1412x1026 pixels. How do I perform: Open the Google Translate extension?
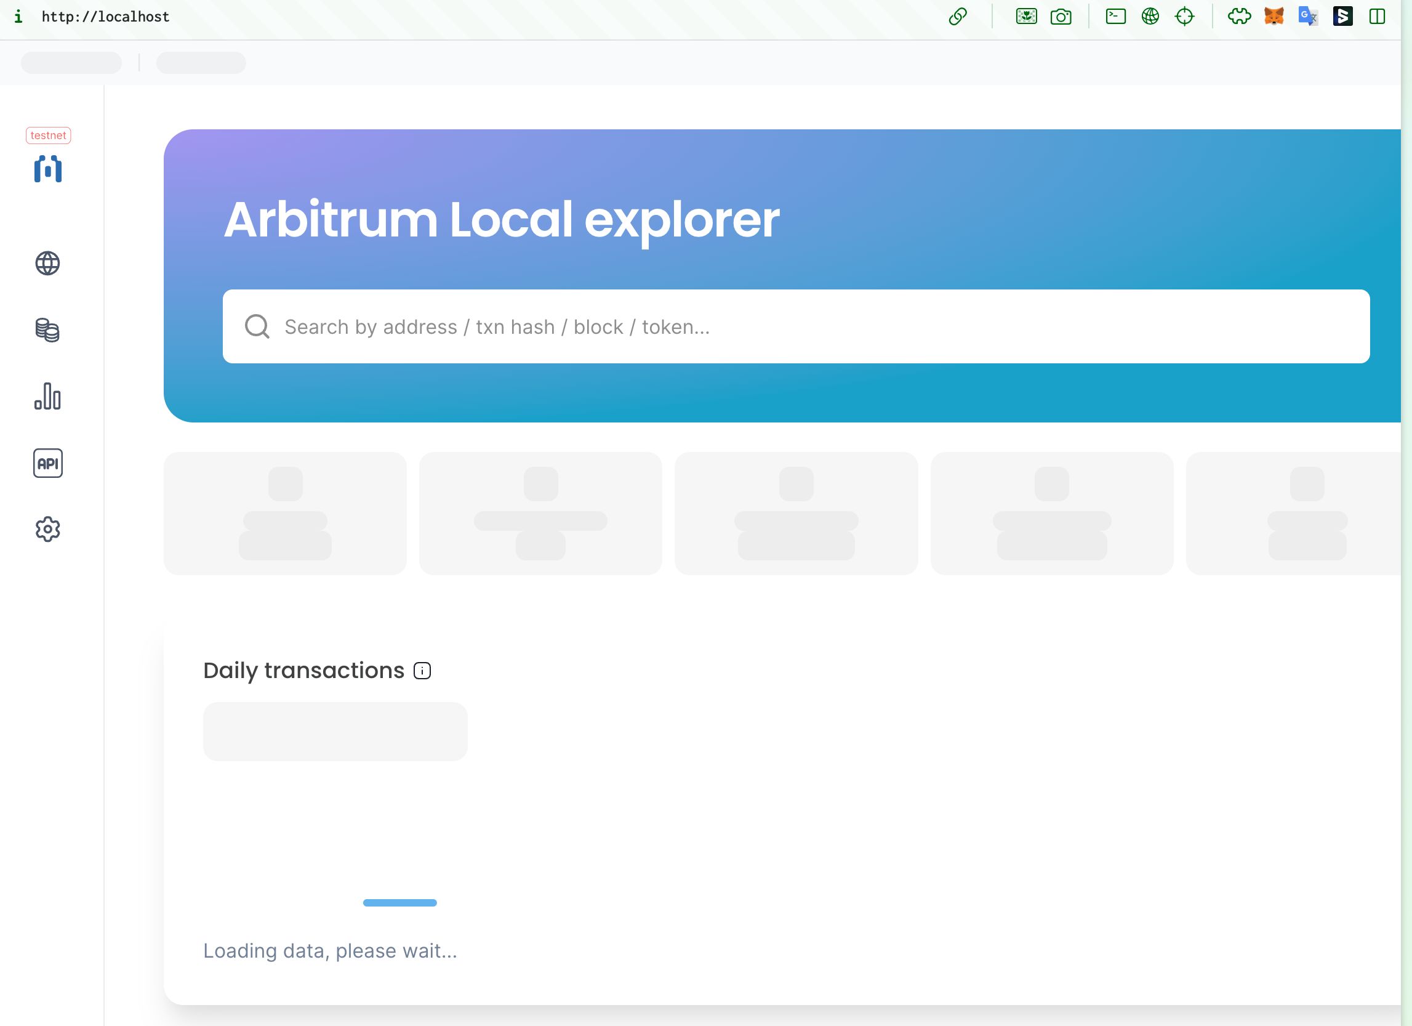1308,16
